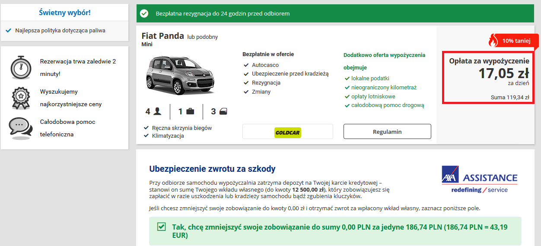Click the checkmark next to Zmiany
Image resolution: width=541 pixels, height=246 pixels.
pyautogui.click(x=246, y=92)
